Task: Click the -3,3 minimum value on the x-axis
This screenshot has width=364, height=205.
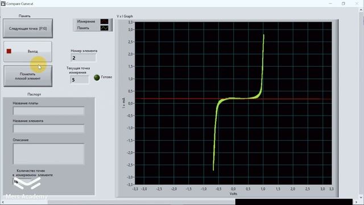Action: point(135,189)
